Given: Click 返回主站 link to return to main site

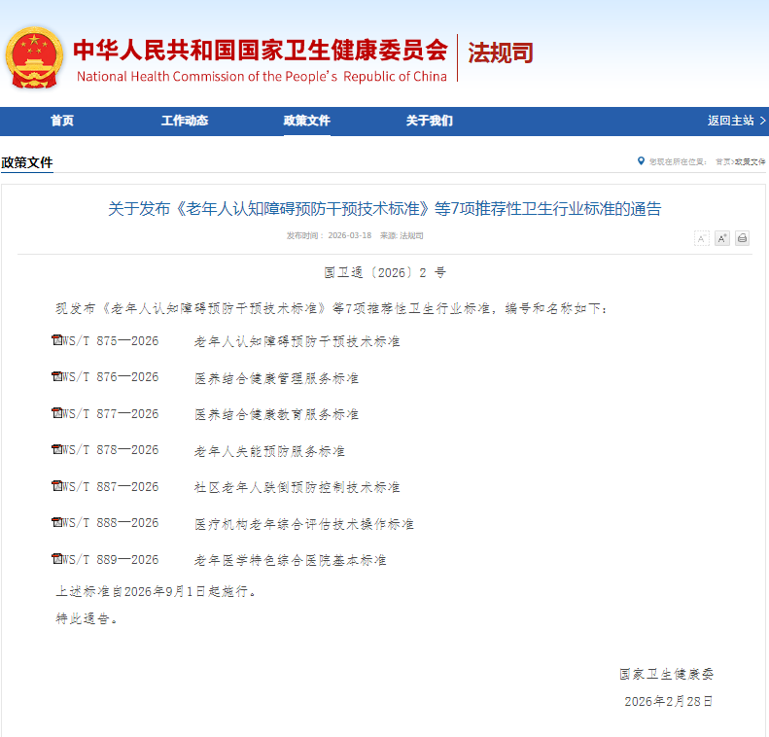Looking at the screenshot, I should tap(731, 121).
